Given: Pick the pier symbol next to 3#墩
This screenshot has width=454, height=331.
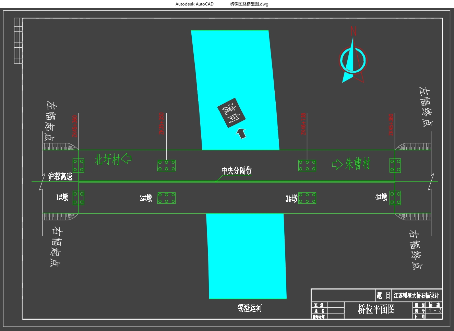Looking at the screenshot, I should click(x=307, y=198).
